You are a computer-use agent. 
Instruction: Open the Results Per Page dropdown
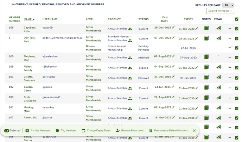coord(228,5)
